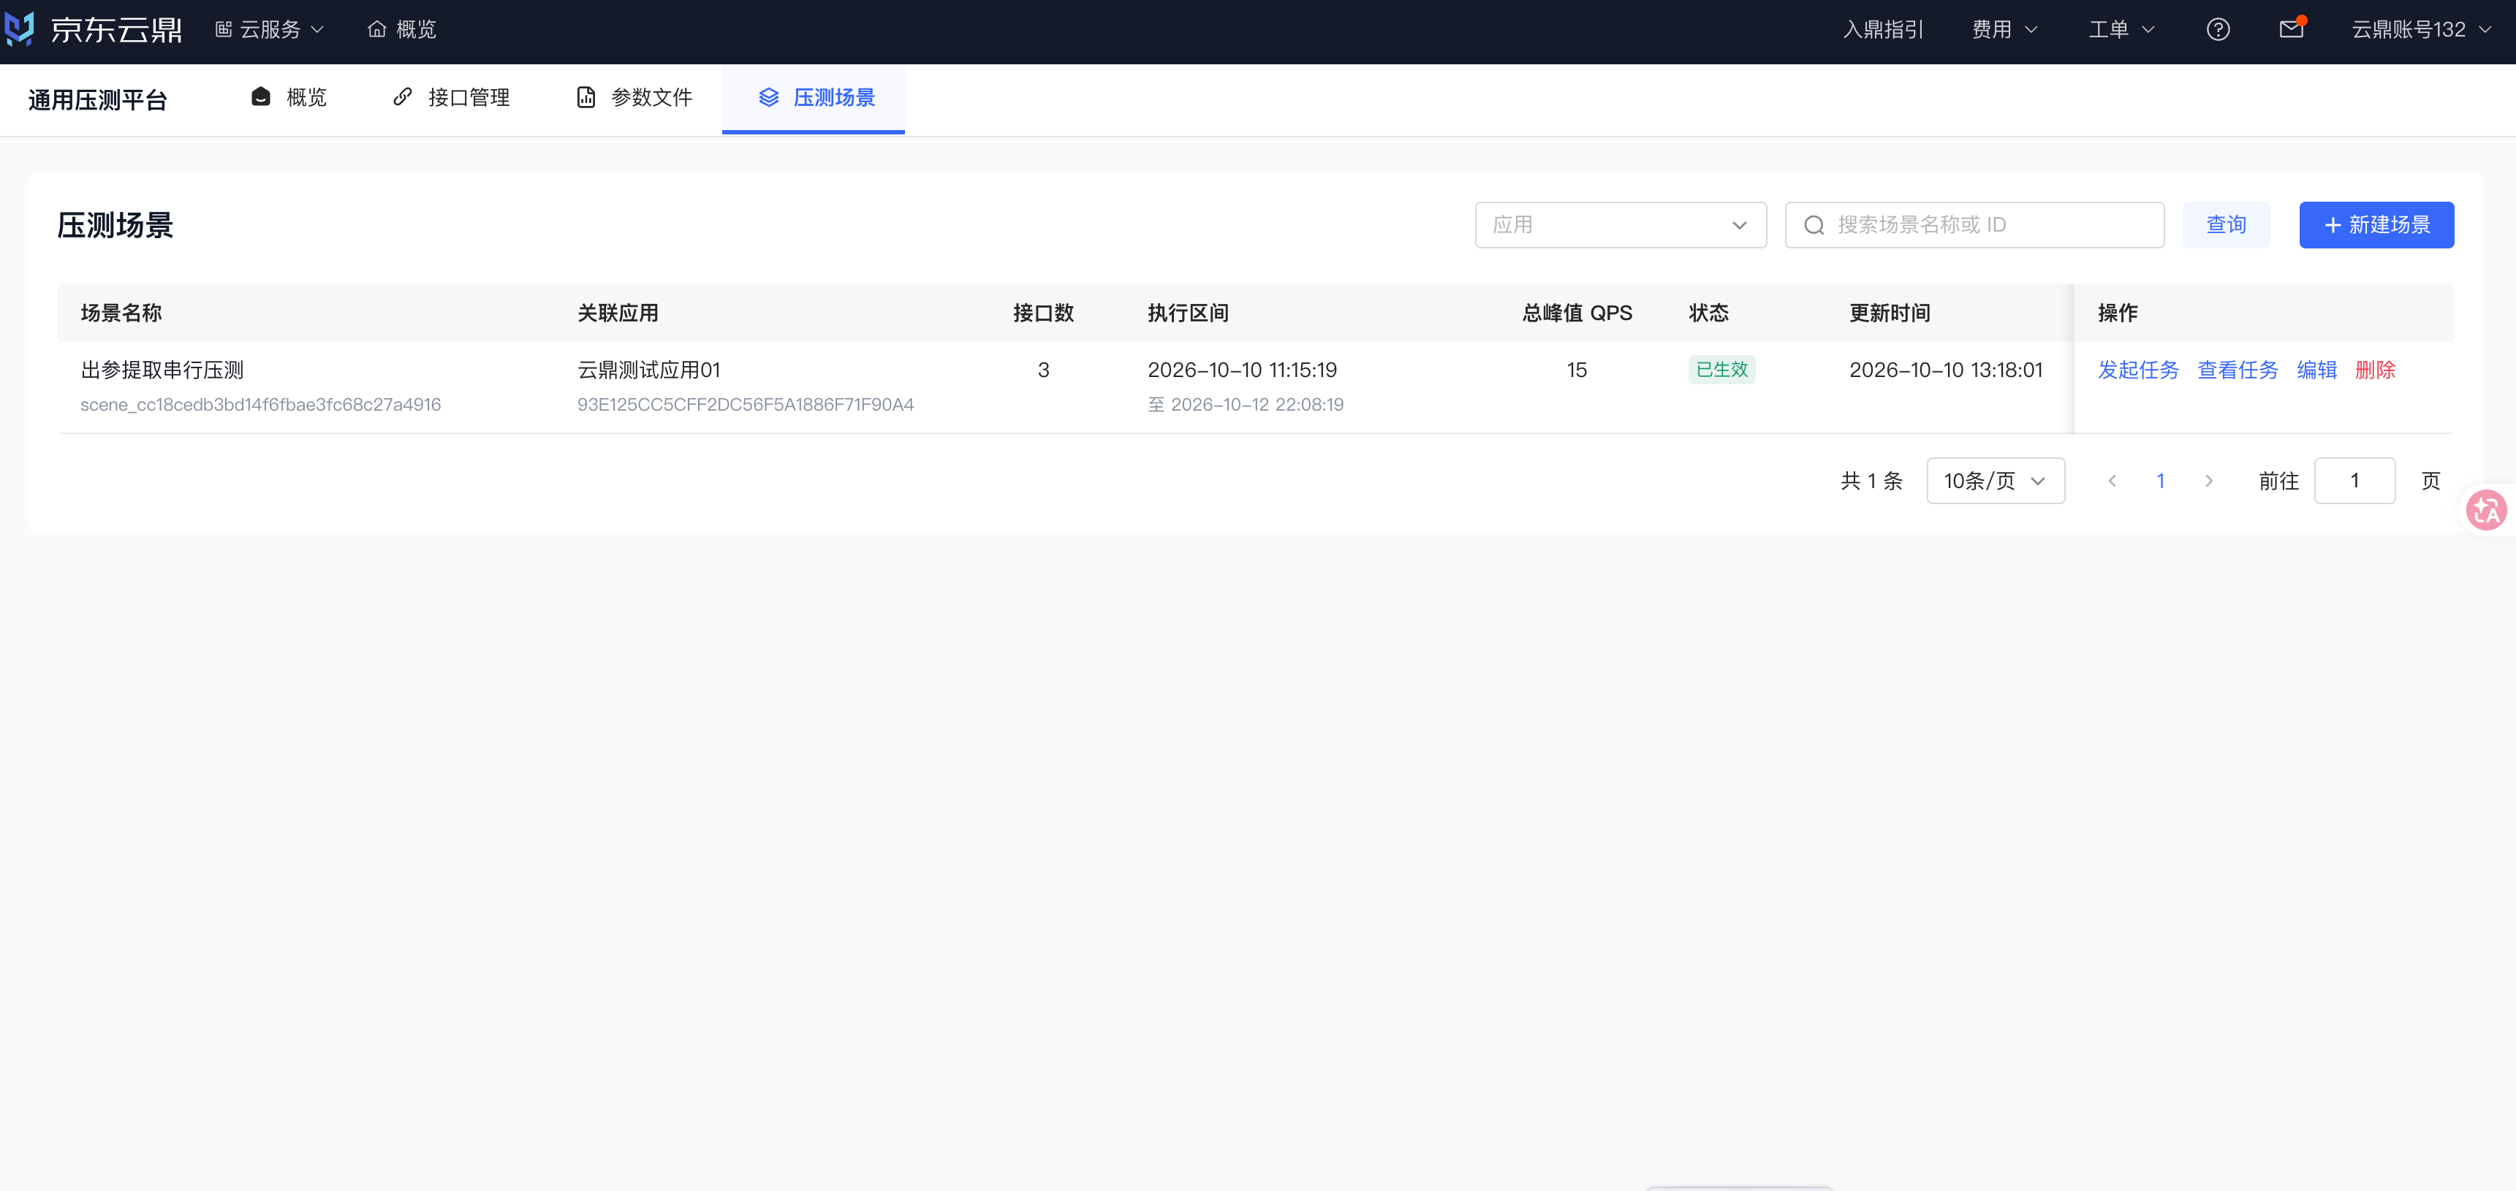Focus the 搜索场景名称或 ID search field

tap(1974, 226)
